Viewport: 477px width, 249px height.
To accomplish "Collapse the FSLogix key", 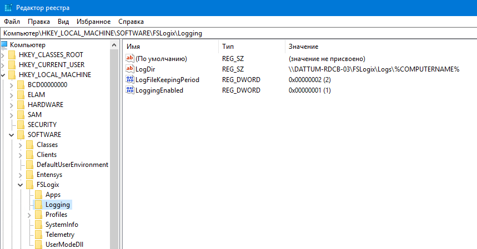I will pyautogui.click(x=21, y=185).
